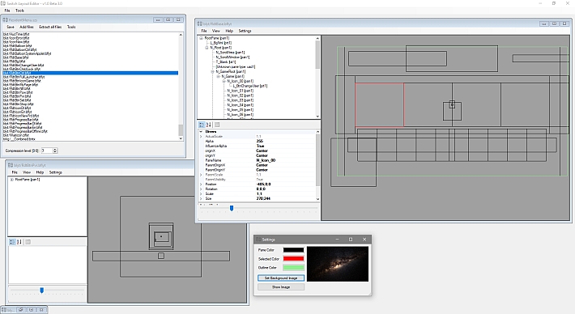Open Extract all files in ResidentMenu window

click(x=50, y=27)
